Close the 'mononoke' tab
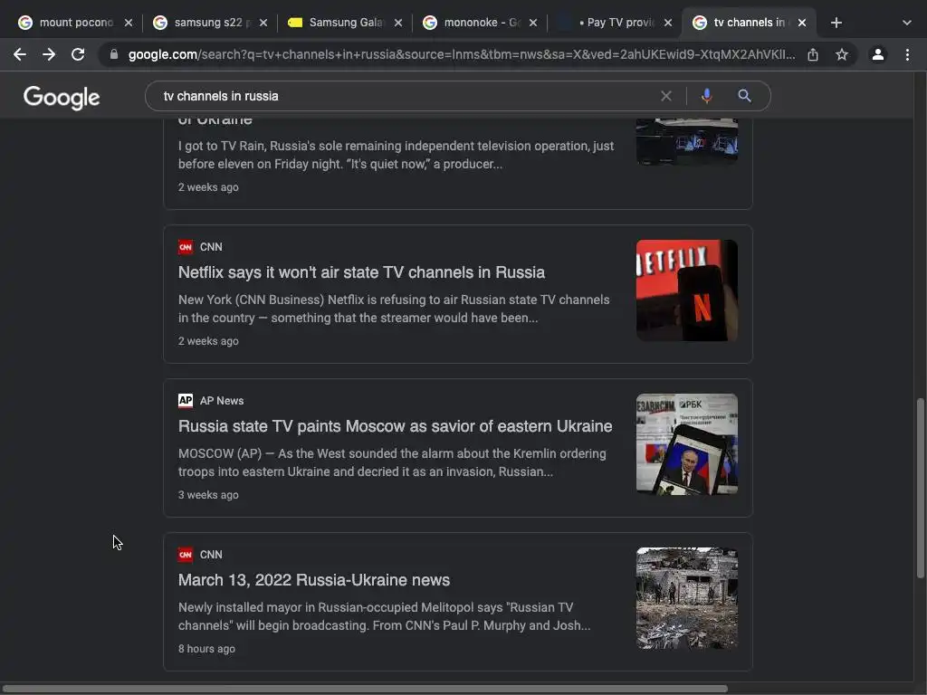This screenshot has width=927, height=695. point(532,23)
